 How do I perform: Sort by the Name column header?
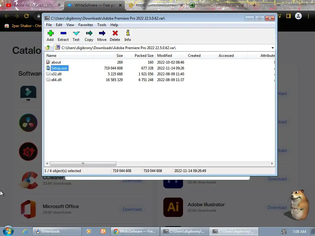(x=69, y=56)
